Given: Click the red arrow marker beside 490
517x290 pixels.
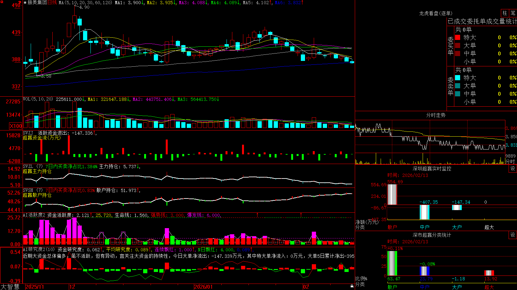Looking at the screenshot, I should point(20,2).
